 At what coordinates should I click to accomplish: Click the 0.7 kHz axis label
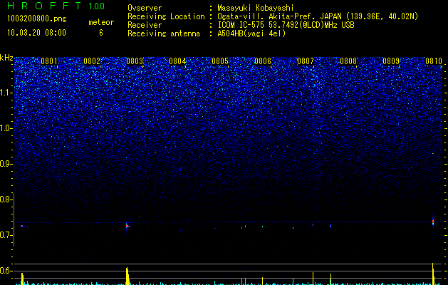(5, 235)
